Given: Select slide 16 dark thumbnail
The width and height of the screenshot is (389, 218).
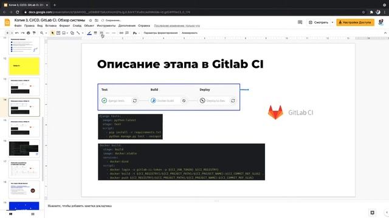Looking at the screenshot, I should pos(24,148).
